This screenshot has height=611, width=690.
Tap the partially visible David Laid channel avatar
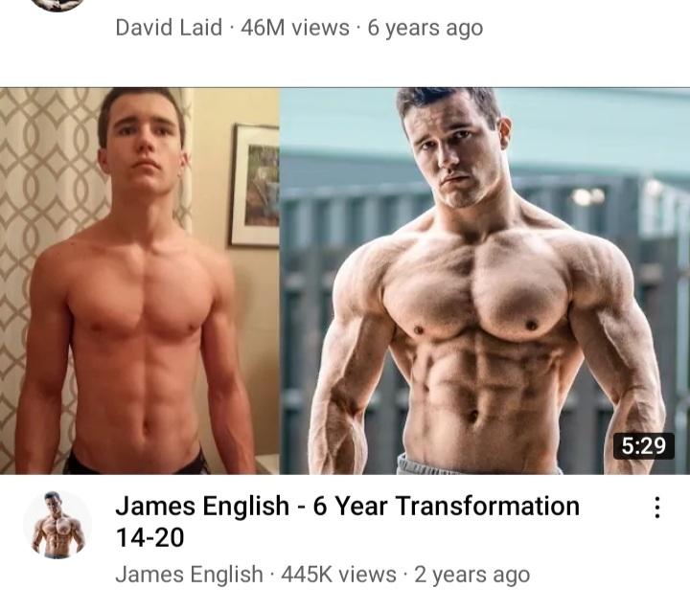pyautogui.click(x=57, y=5)
